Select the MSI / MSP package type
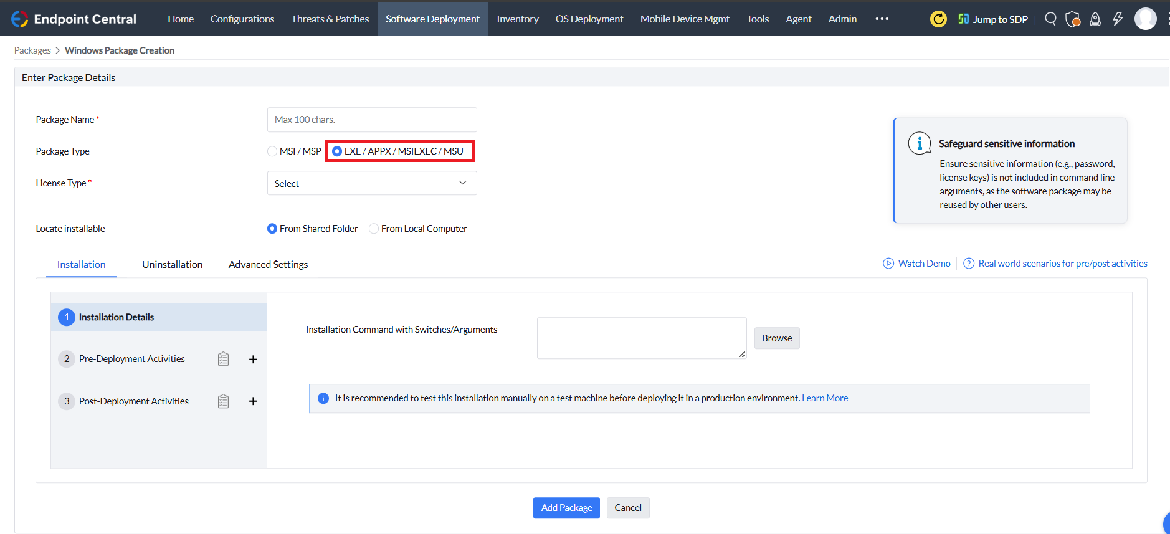 click(272, 151)
